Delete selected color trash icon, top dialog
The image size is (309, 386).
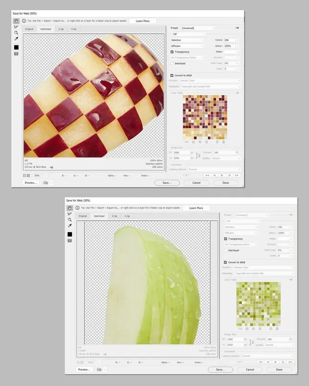[224, 142]
